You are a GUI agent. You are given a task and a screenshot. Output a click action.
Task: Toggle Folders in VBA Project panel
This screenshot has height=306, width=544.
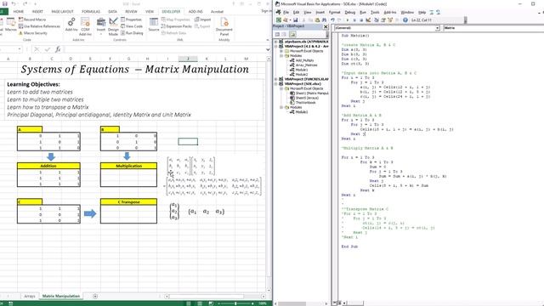tap(292, 34)
